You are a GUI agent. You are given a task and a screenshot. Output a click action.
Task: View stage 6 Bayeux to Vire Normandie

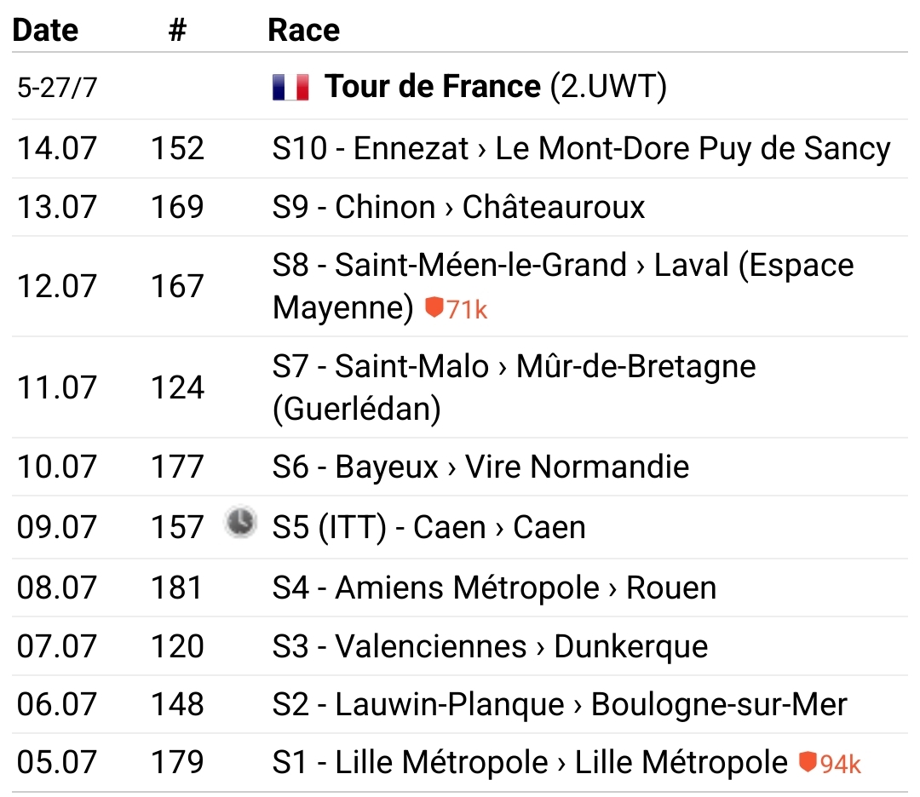[x=480, y=467]
